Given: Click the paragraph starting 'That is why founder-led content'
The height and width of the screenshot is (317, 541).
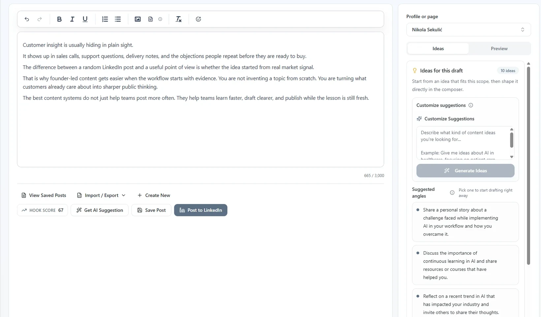Looking at the screenshot, I should [195, 83].
